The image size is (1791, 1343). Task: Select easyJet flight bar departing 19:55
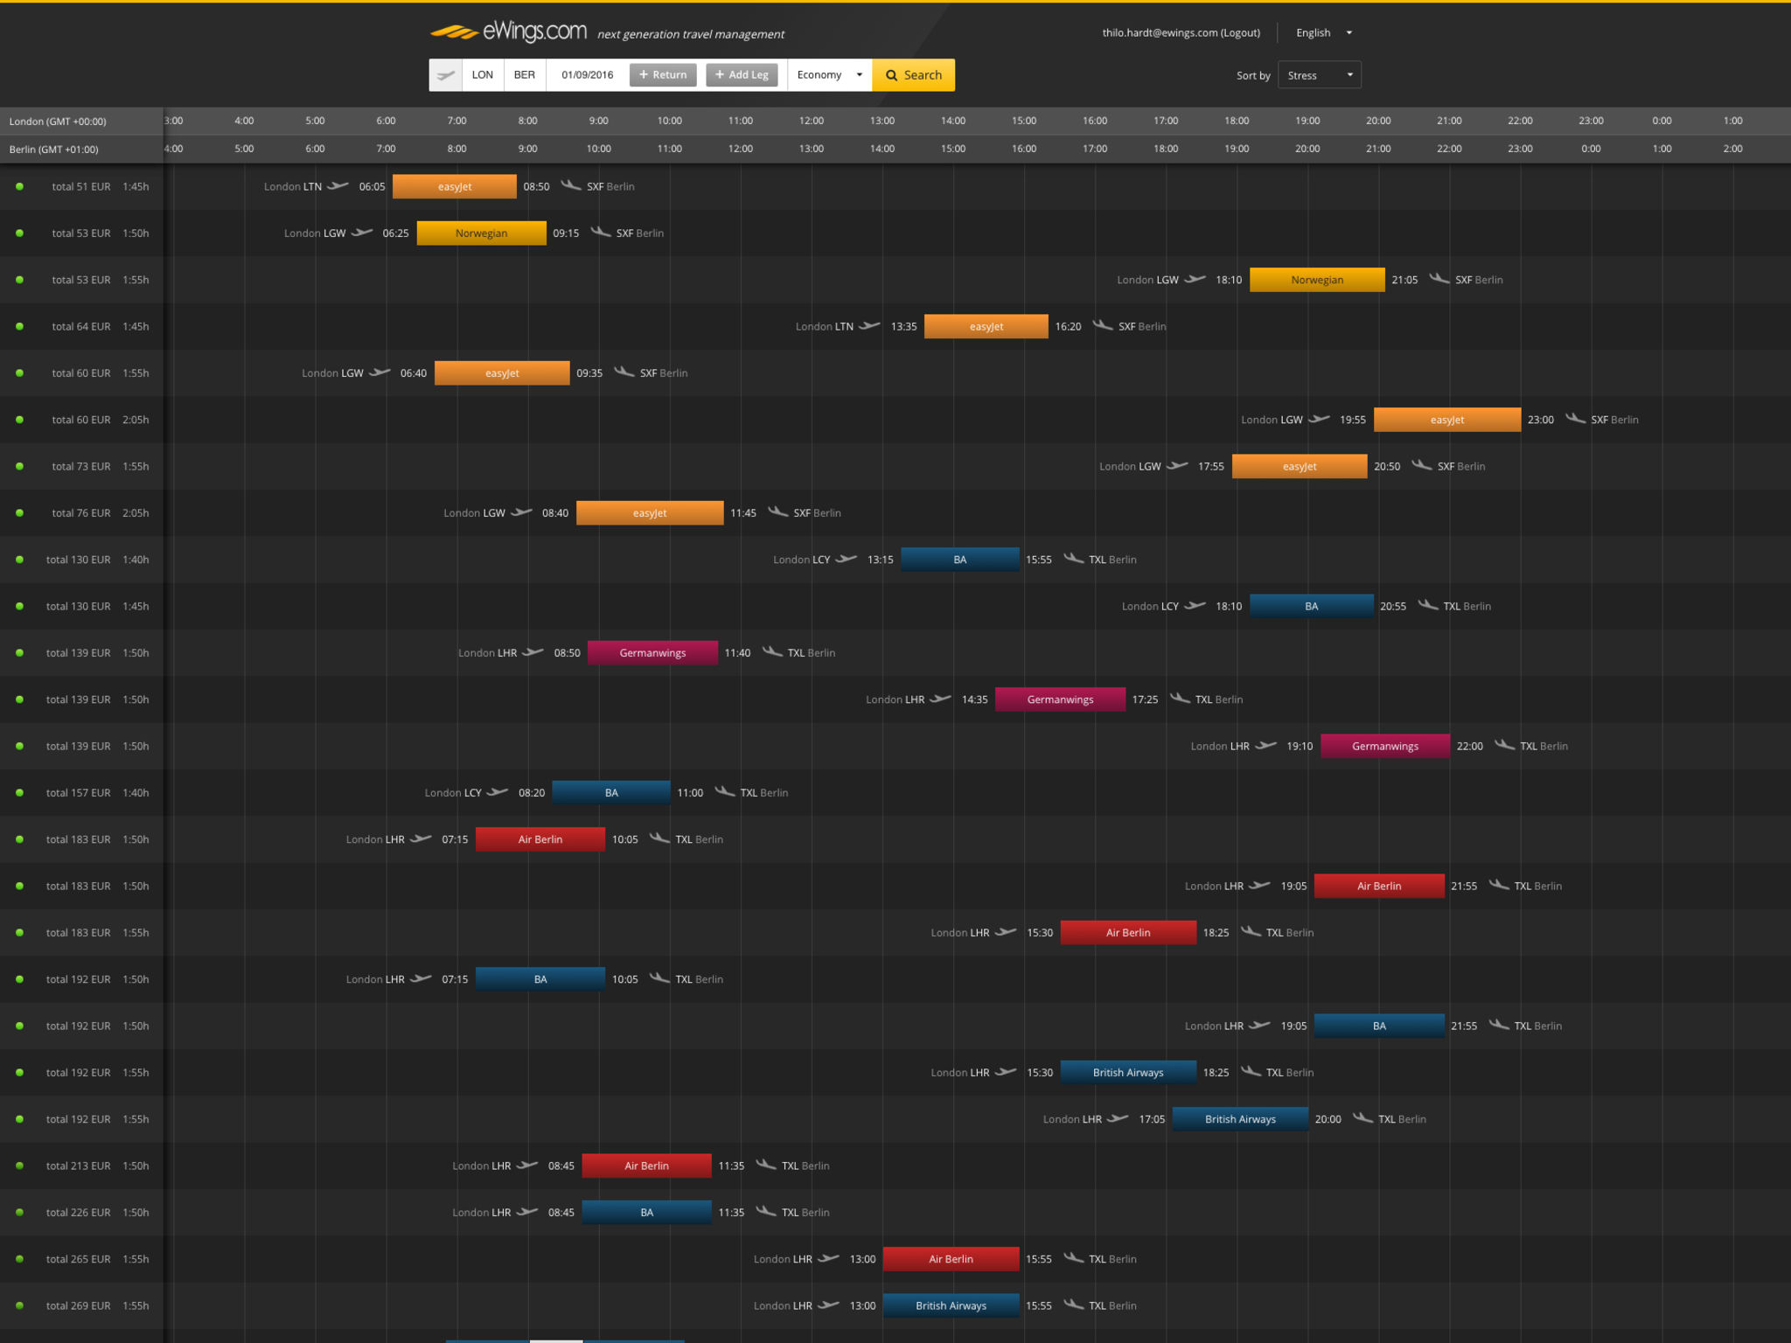coord(1447,420)
